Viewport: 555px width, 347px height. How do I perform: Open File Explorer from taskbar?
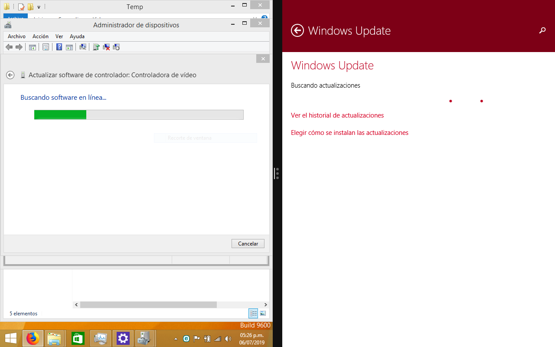pyautogui.click(x=55, y=338)
